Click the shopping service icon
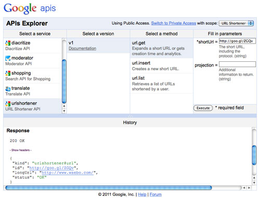This screenshot has height=198, width=260. [x=8, y=73]
